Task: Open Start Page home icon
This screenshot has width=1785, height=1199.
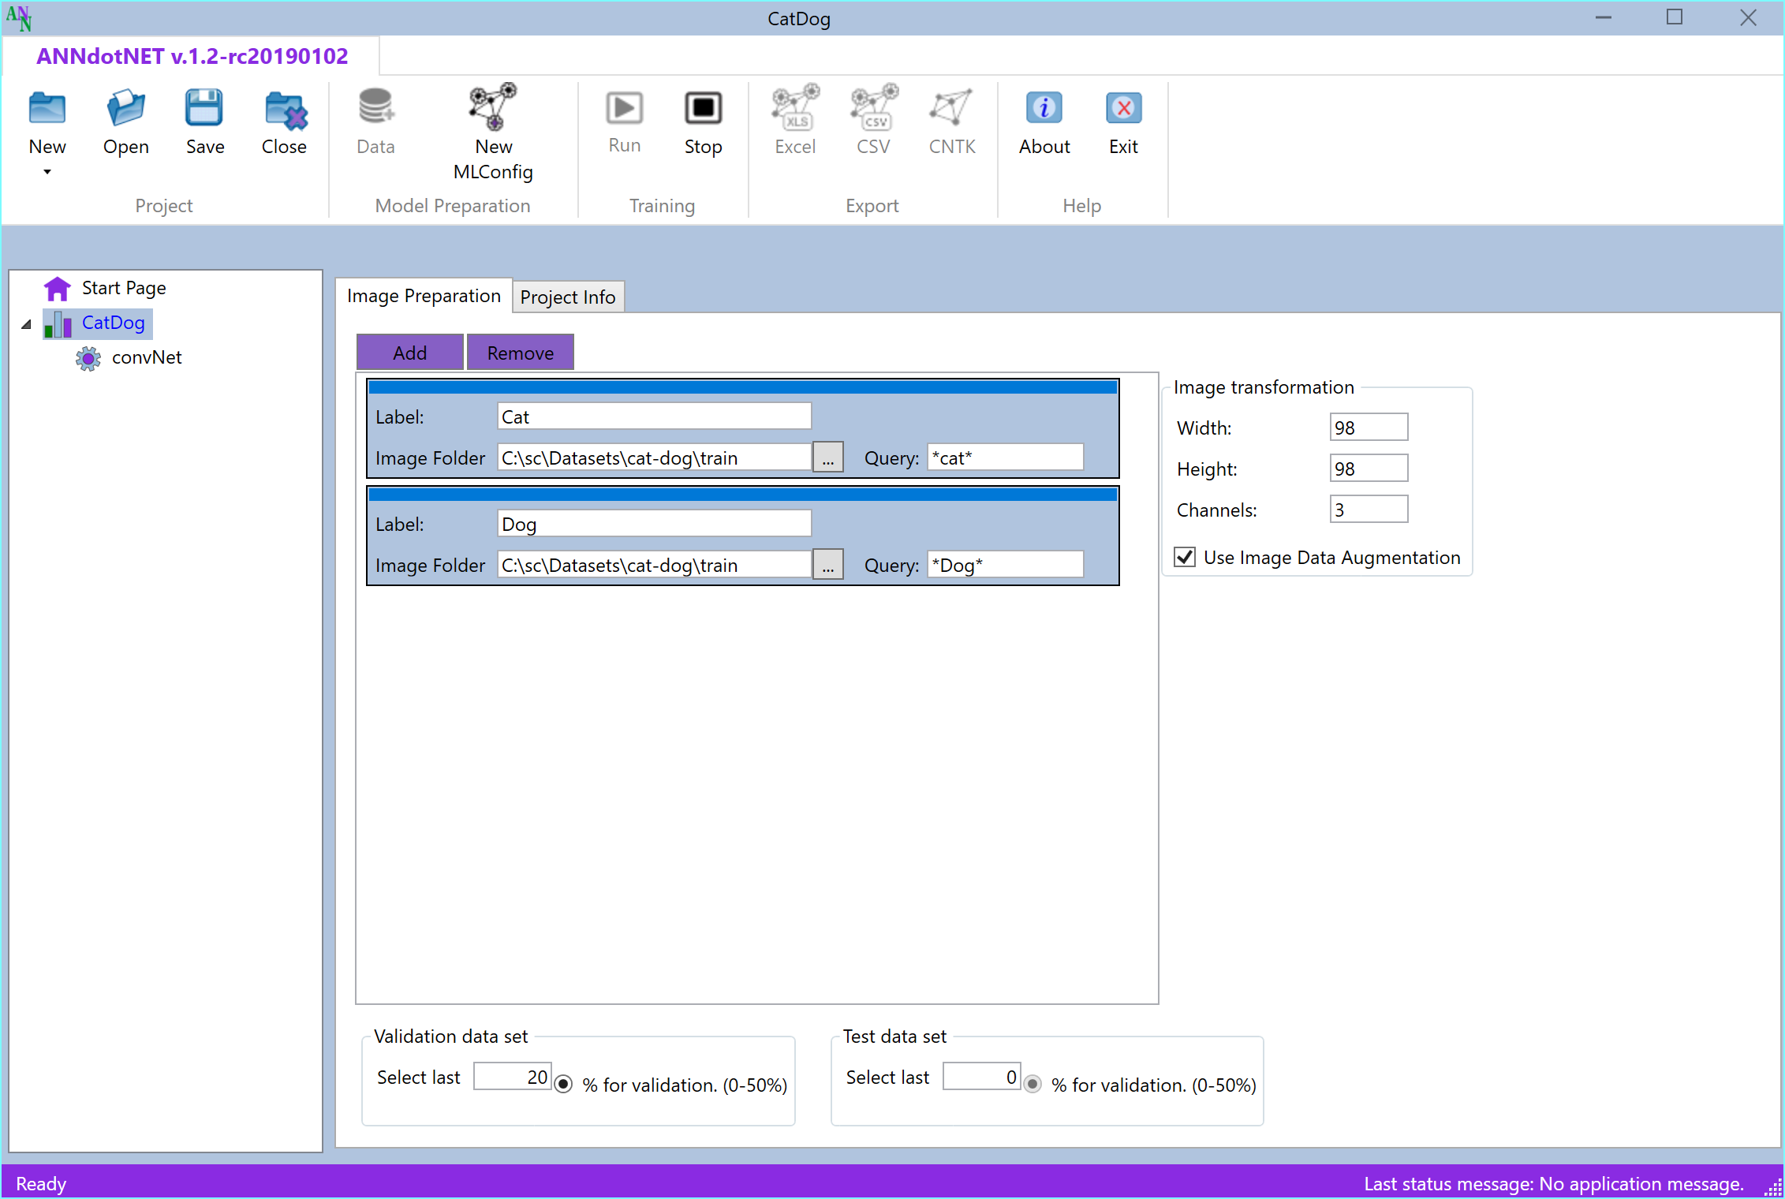Action: pyautogui.click(x=58, y=289)
